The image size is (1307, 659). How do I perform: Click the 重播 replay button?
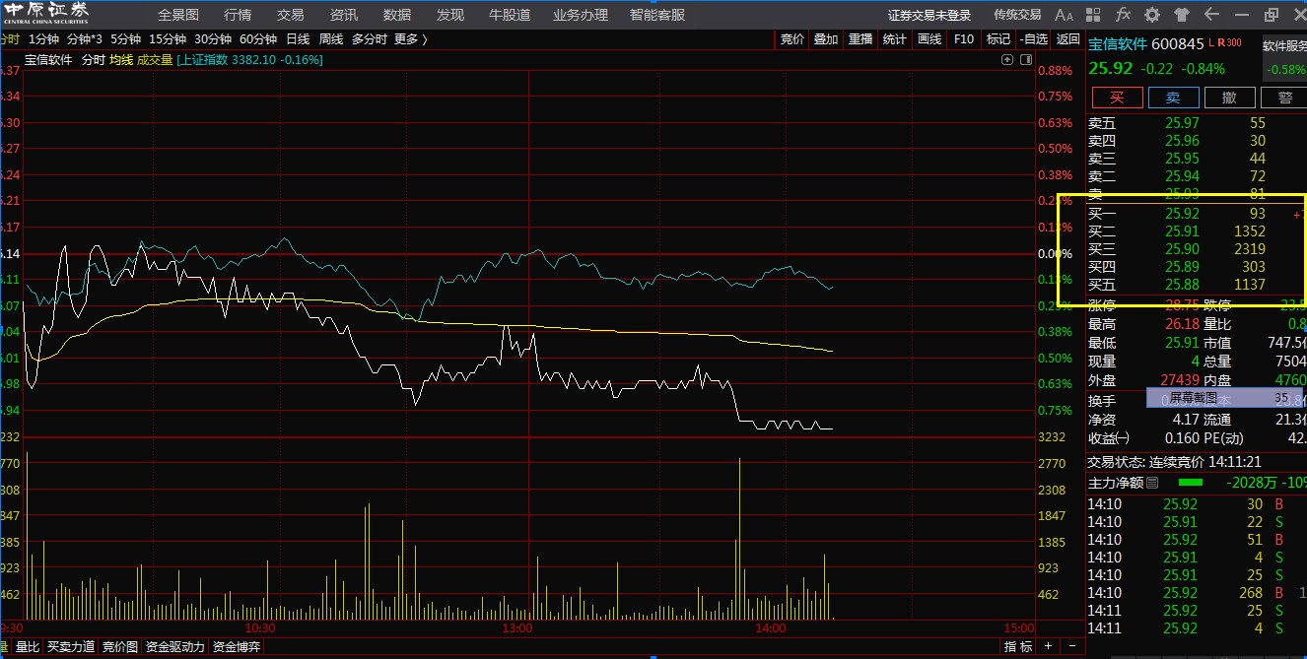point(860,39)
